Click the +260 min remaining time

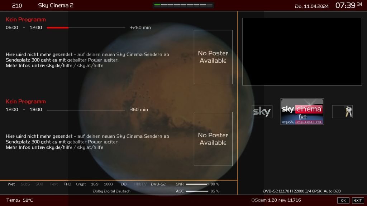click(x=140, y=28)
